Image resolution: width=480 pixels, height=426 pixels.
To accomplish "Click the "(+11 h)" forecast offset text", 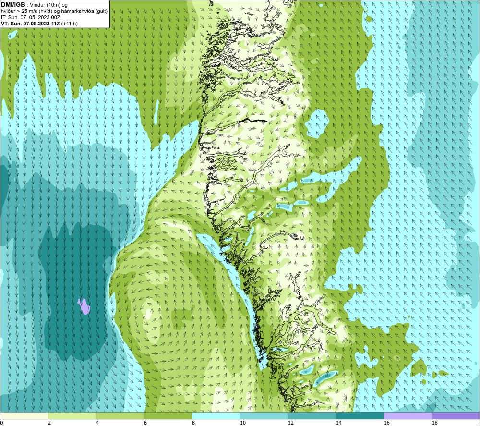I will [70, 24].
